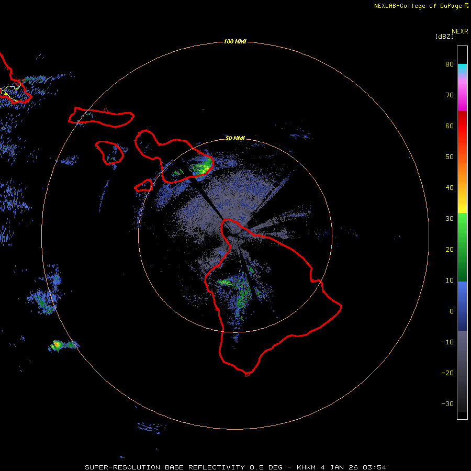Click the blue band of the color bar
This screenshot has width=471, height=471.
click(462, 306)
